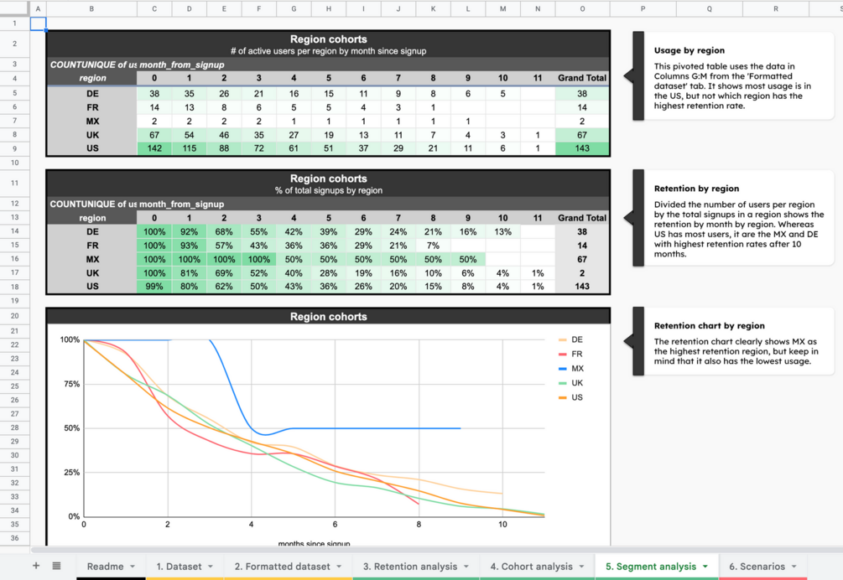The width and height of the screenshot is (843, 580).
Task: Click the MX legend entry in chart
Action: (571, 369)
